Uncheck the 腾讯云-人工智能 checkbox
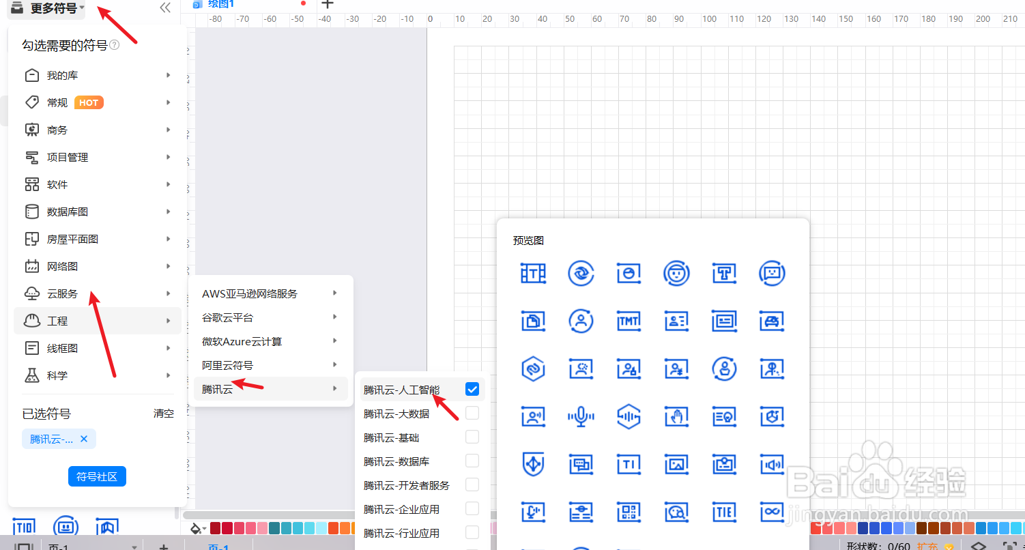This screenshot has height=550, width=1025. tap(472, 389)
